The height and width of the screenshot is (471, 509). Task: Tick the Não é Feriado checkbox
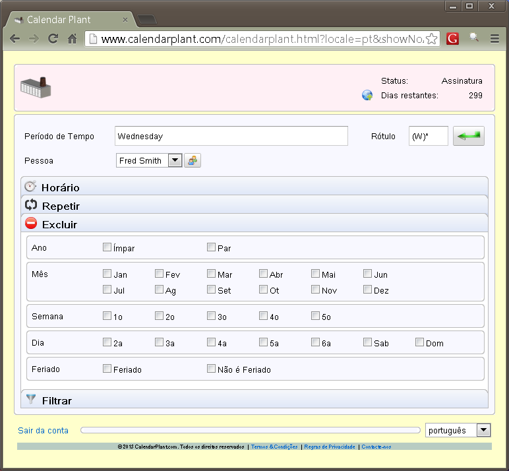tap(211, 369)
